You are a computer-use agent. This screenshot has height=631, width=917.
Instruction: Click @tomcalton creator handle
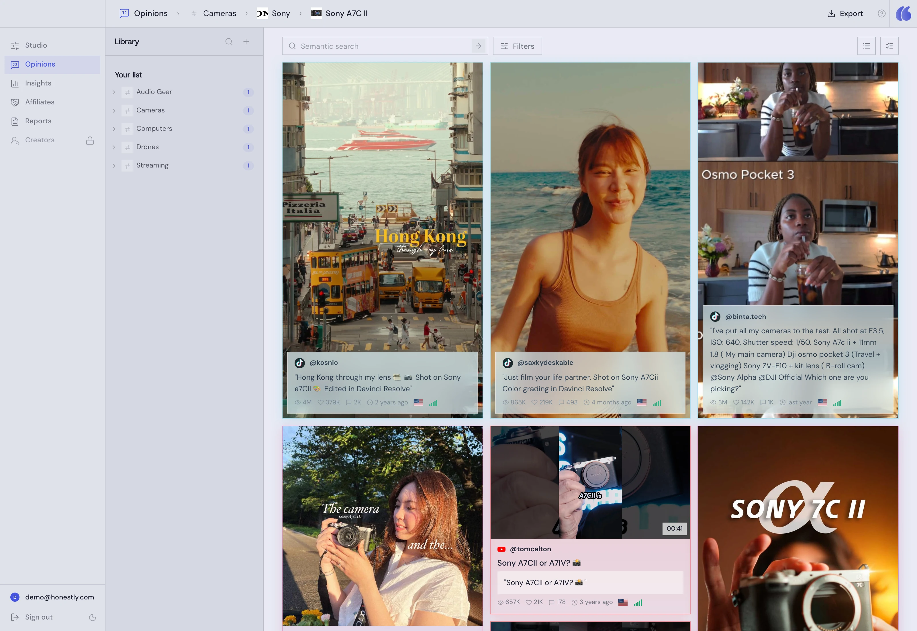pos(530,550)
